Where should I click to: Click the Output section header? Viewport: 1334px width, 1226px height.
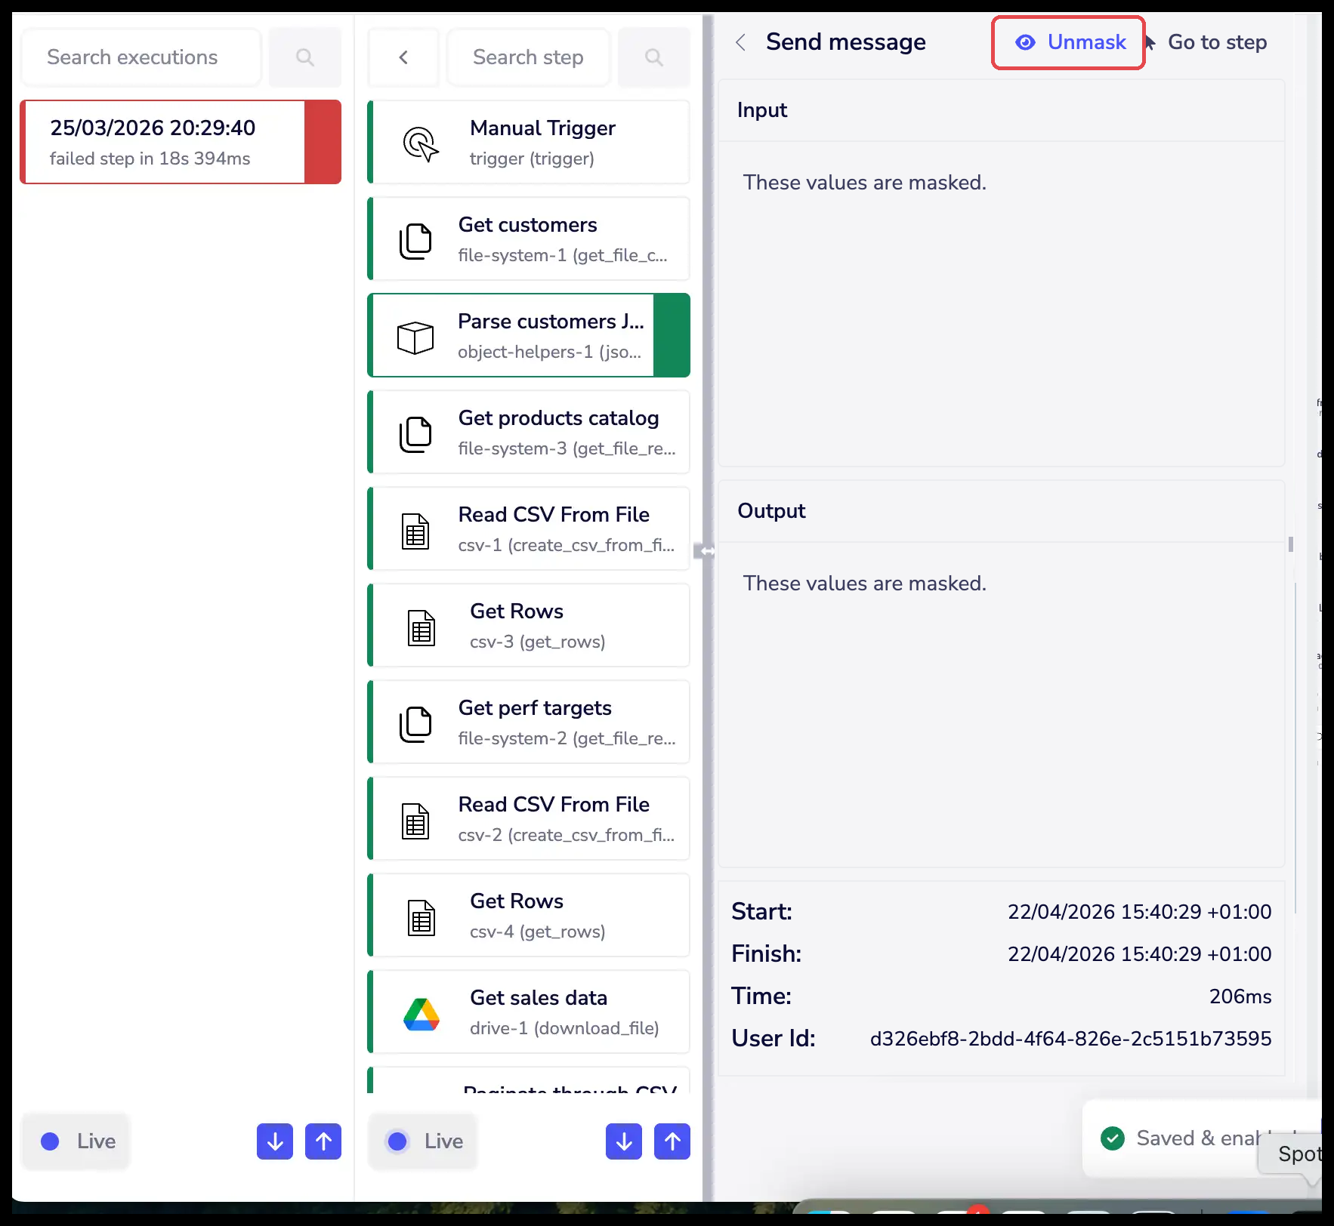[1000, 511]
